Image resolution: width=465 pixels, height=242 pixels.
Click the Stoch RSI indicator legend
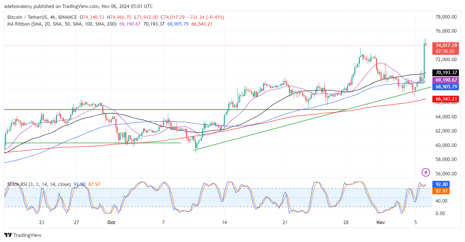click(40, 184)
